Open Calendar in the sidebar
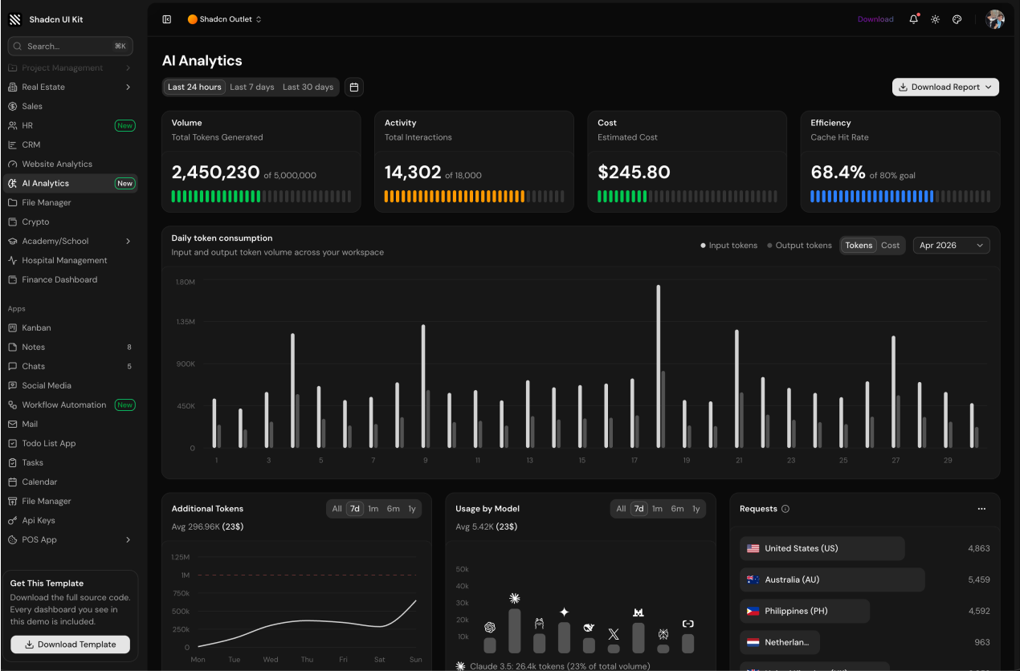1020x671 pixels. coord(71,482)
